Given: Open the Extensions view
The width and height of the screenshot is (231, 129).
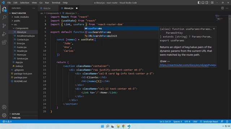Looking at the screenshot, I should click(4, 42).
